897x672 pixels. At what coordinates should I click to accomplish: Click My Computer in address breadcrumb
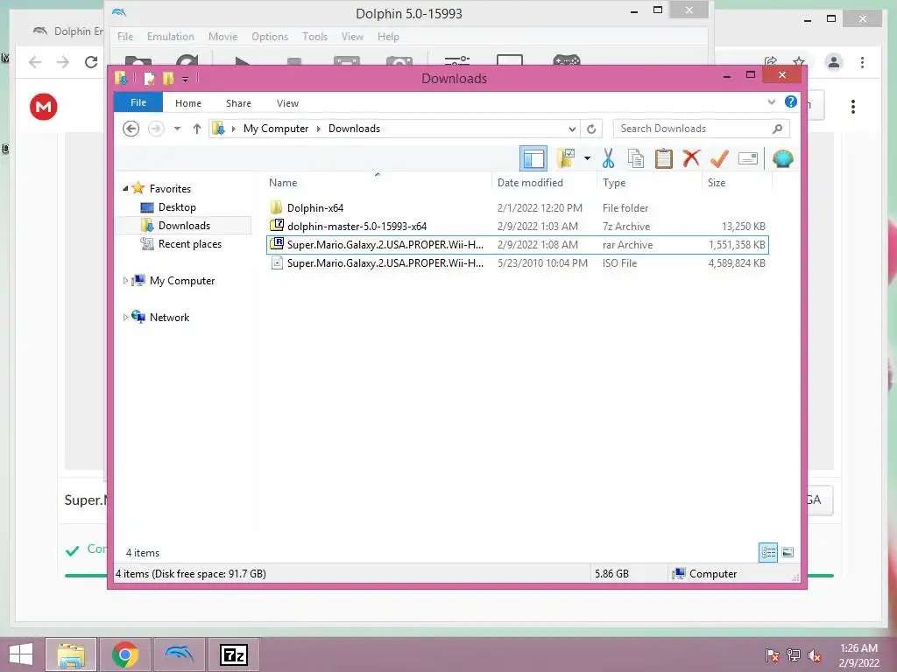pyautogui.click(x=276, y=129)
